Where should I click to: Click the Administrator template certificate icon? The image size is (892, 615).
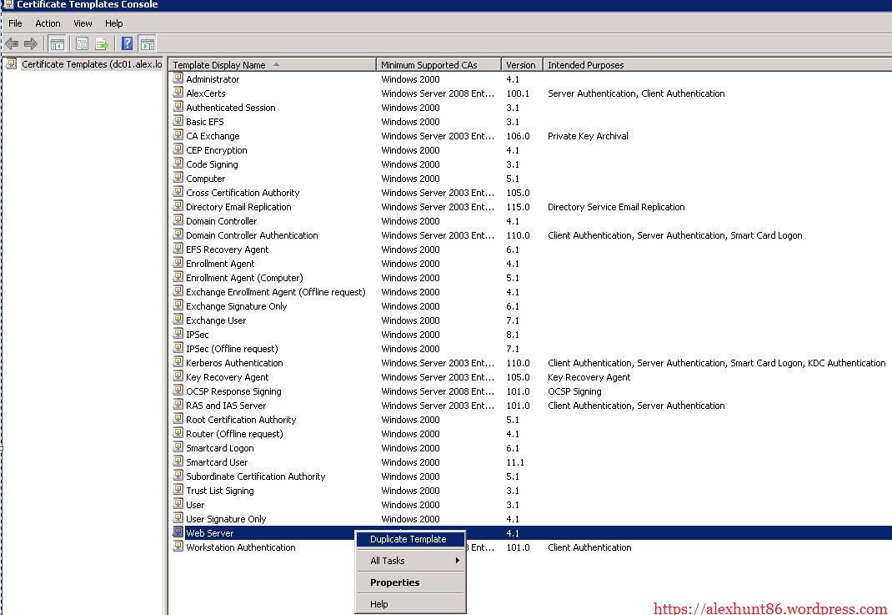point(178,79)
